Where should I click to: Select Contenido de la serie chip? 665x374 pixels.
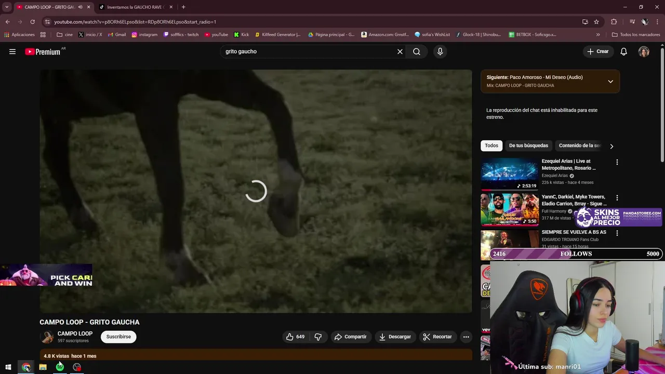pos(579,146)
